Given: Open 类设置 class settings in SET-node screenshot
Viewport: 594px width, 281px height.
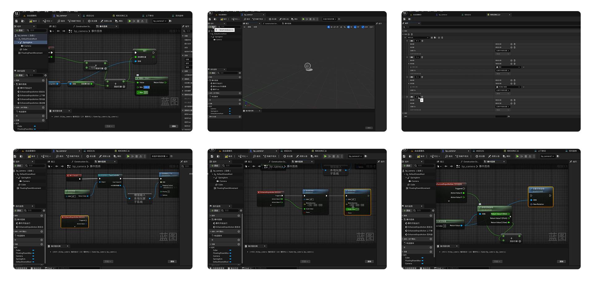Looking at the screenshot, I should click(92, 21).
